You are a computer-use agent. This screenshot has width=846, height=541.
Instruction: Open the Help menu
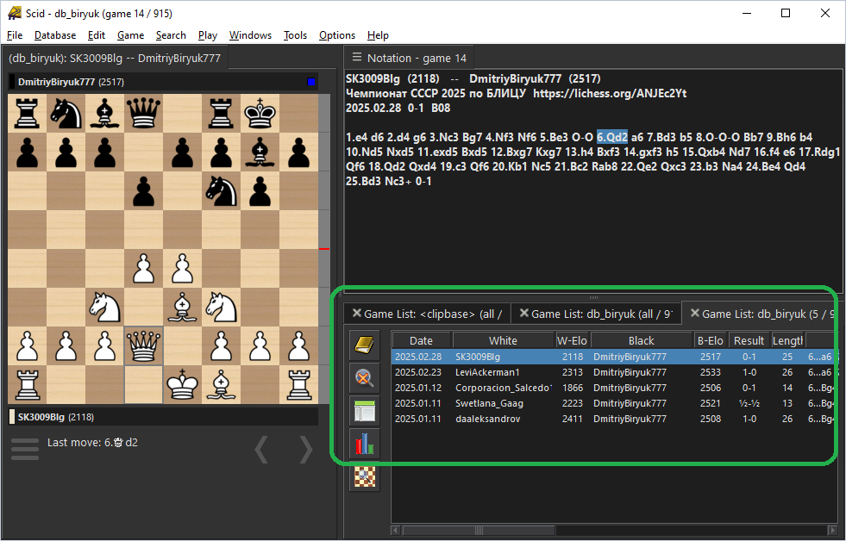pos(378,35)
